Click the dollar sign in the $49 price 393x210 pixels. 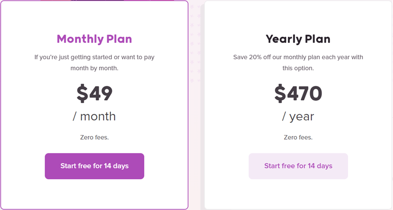[82, 93]
